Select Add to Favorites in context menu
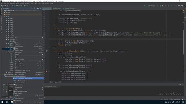The height and width of the screenshot is (104, 186). coord(28,59)
